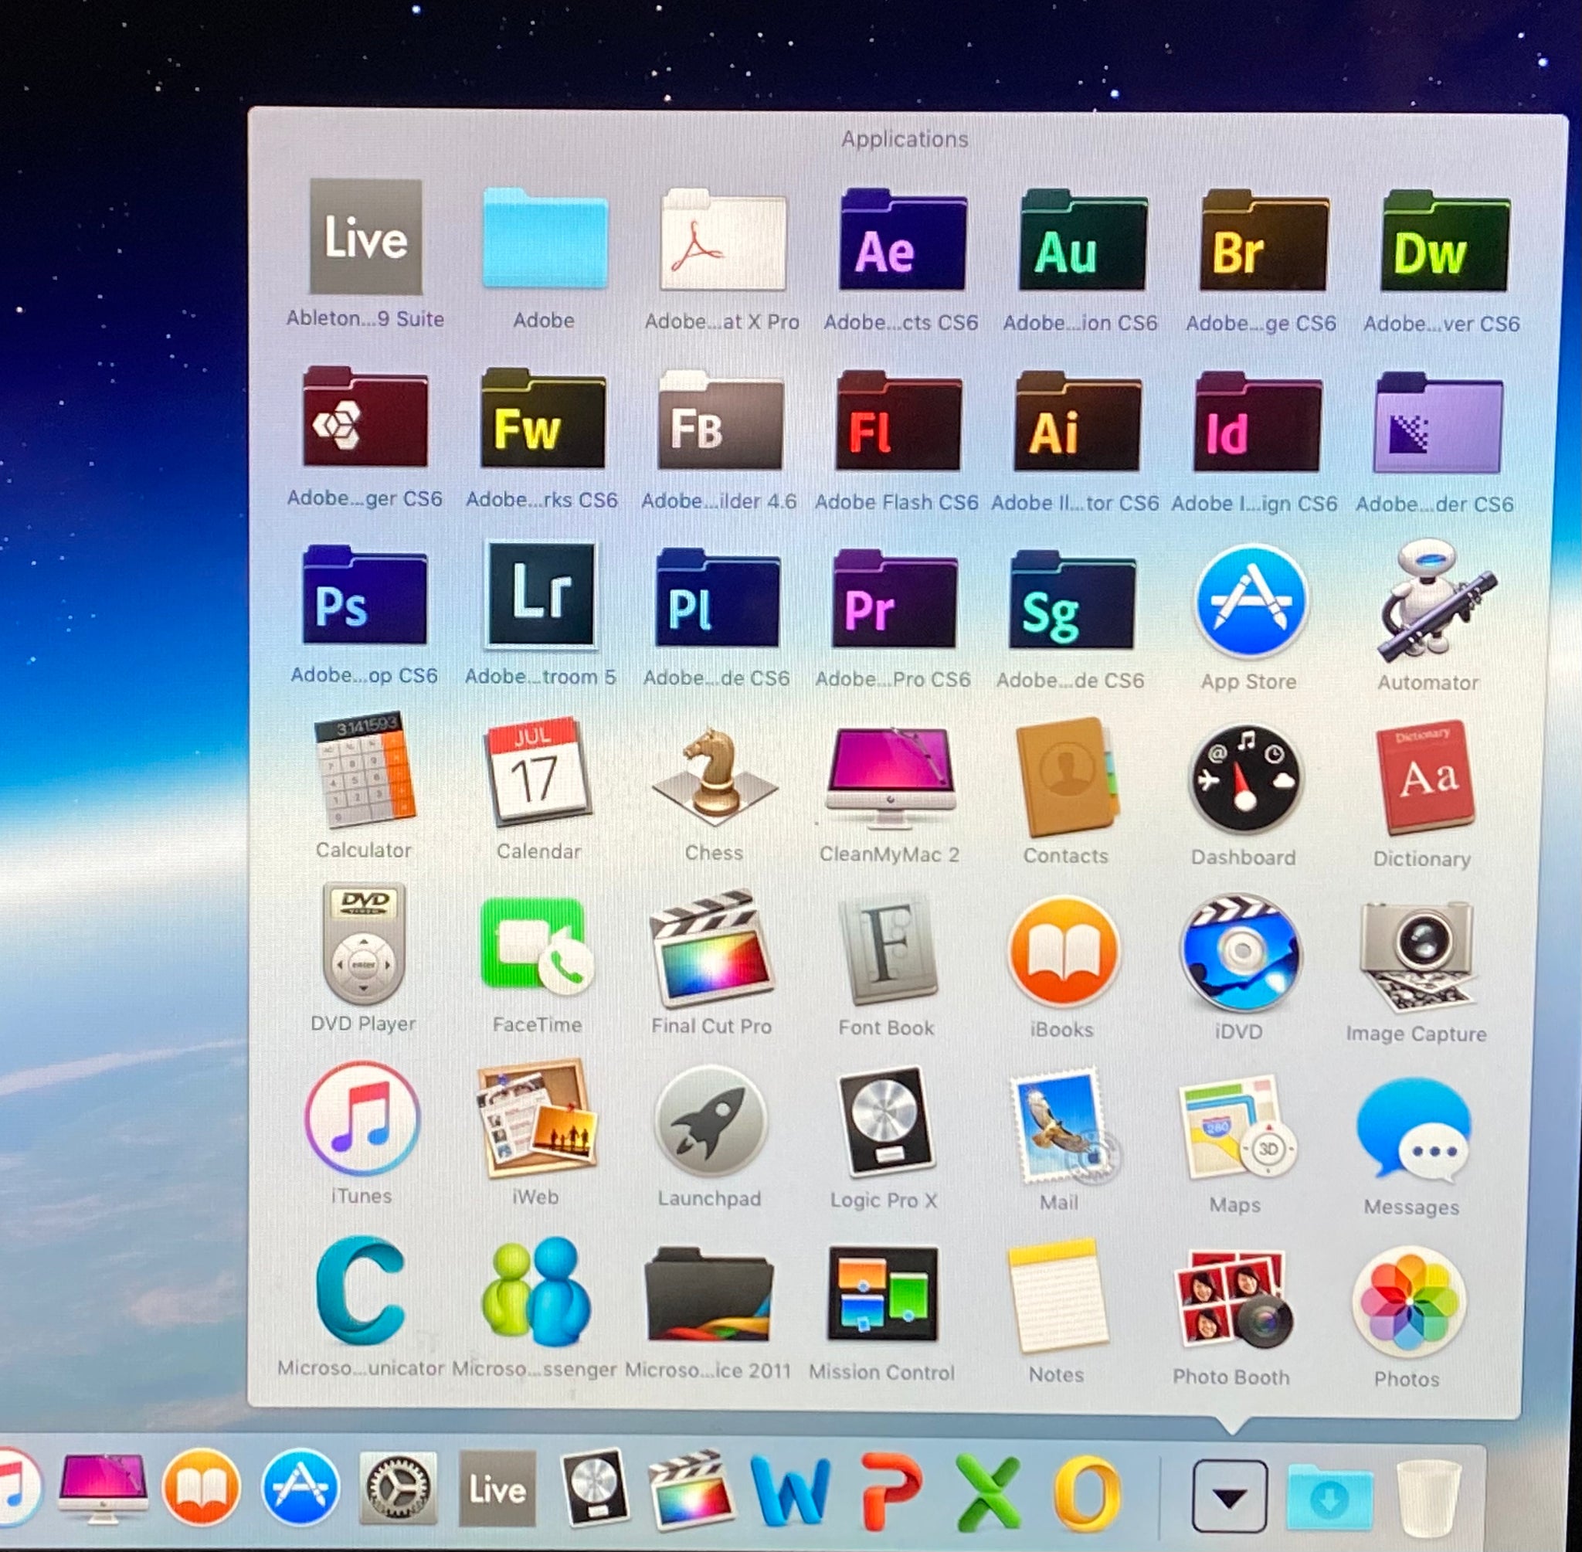1582x1552 pixels.
Task: Open iDVD
Action: pyautogui.click(x=1241, y=953)
